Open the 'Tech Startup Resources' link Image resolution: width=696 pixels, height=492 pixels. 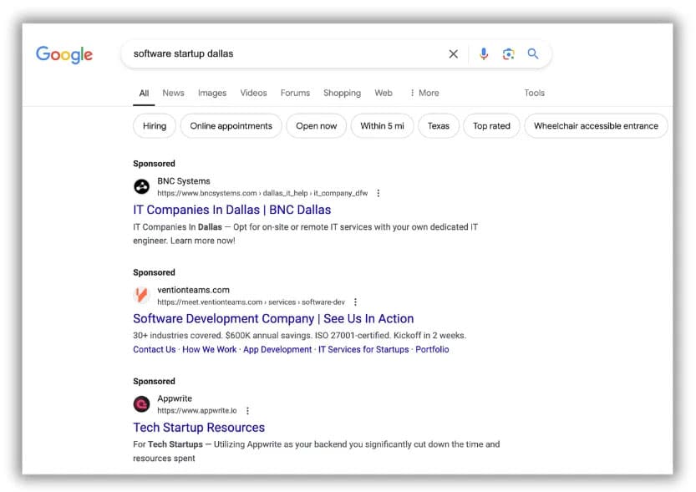199,427
